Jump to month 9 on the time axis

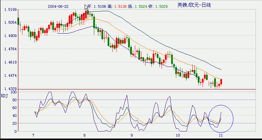coord(132,135)
